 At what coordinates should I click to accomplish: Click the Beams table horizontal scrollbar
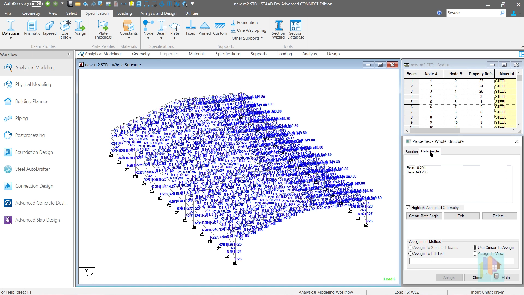pos(435,131)
